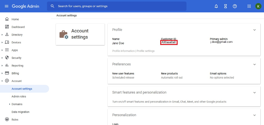Open the K account avatar
Screen dimensions: 264x125
tap(258, 6)
